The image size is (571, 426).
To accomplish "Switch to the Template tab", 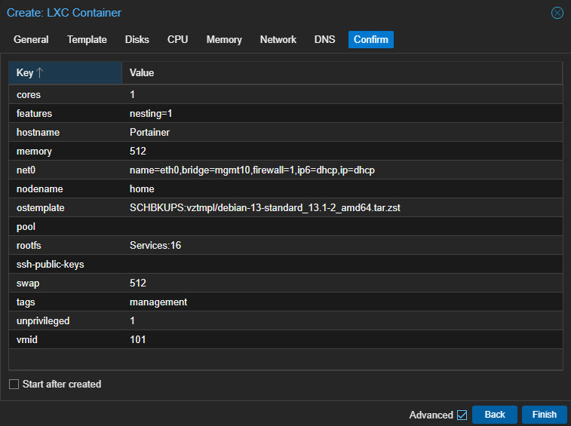I will click(87, 39).
